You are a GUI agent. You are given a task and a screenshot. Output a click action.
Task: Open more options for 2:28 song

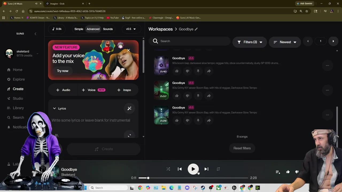[x=327, y=115]
